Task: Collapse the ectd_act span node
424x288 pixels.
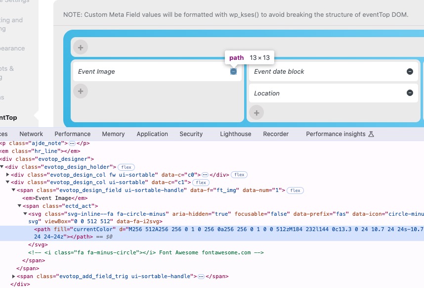Action: pyautogui.click(x=19, y=206)
